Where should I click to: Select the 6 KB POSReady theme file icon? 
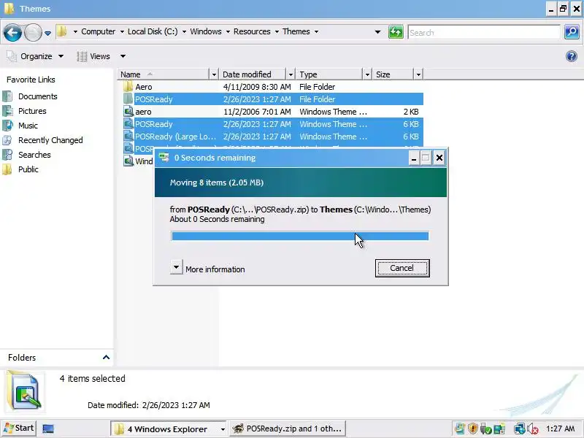[128, 123]
